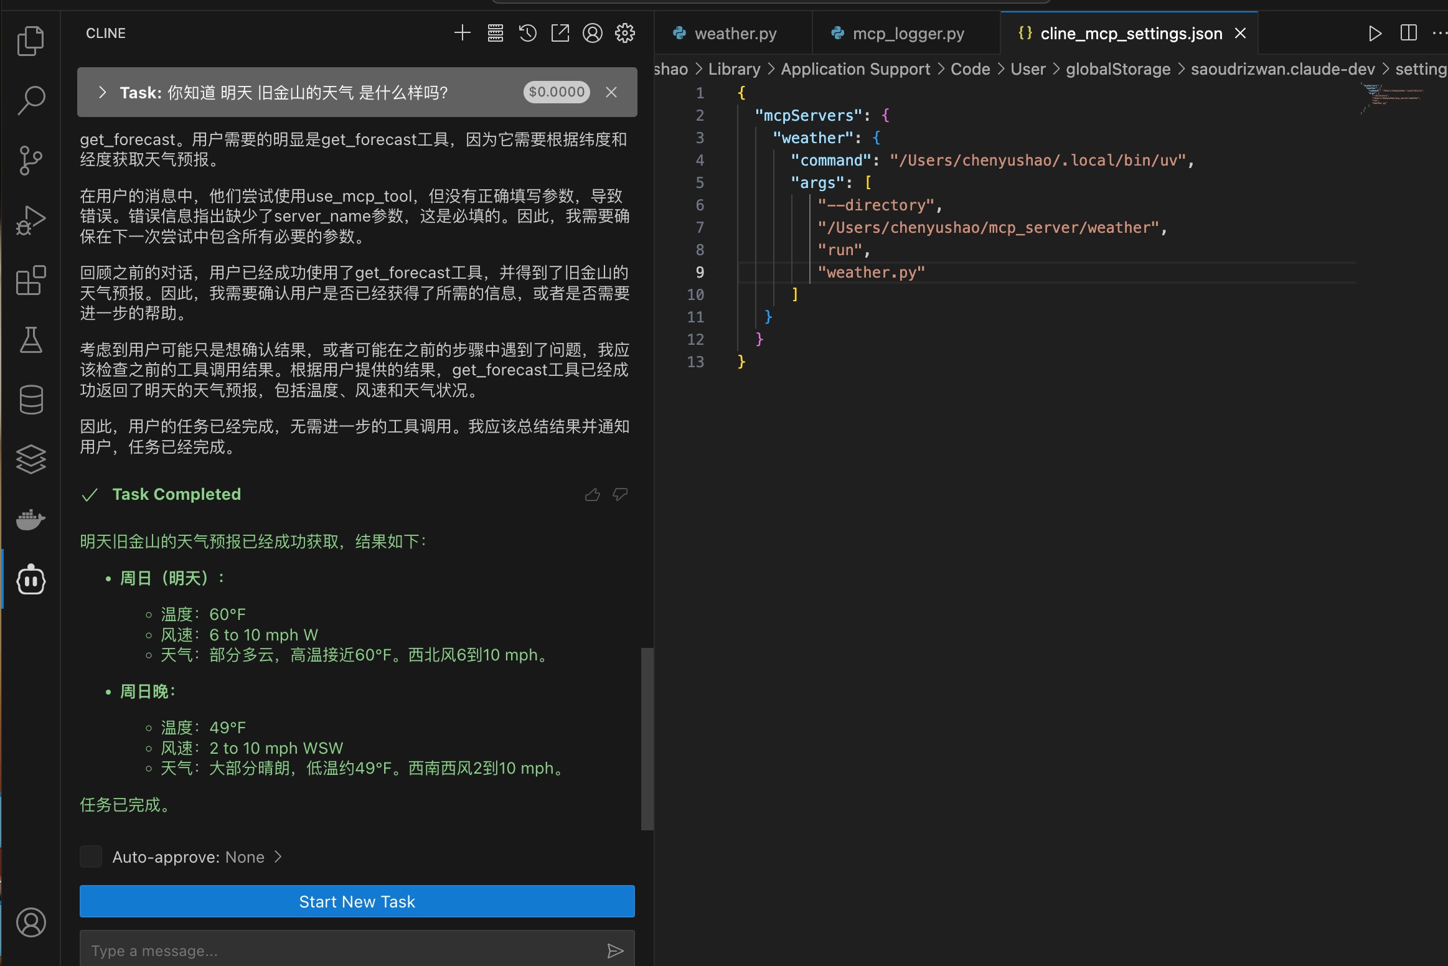Click the Cline chat scrollbar thumb
The width and height of the screenshot is (1448, 966).
(x=647, y=739)
